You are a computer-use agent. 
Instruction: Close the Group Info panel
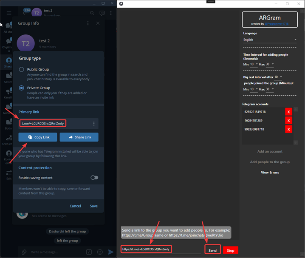(x=98, y=23)
